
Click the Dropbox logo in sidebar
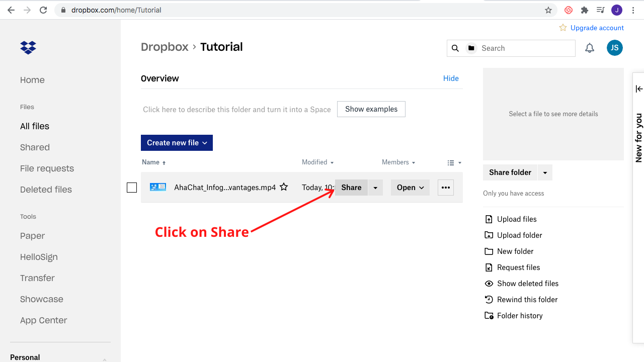pyautogui.click(x=28, y=48)
